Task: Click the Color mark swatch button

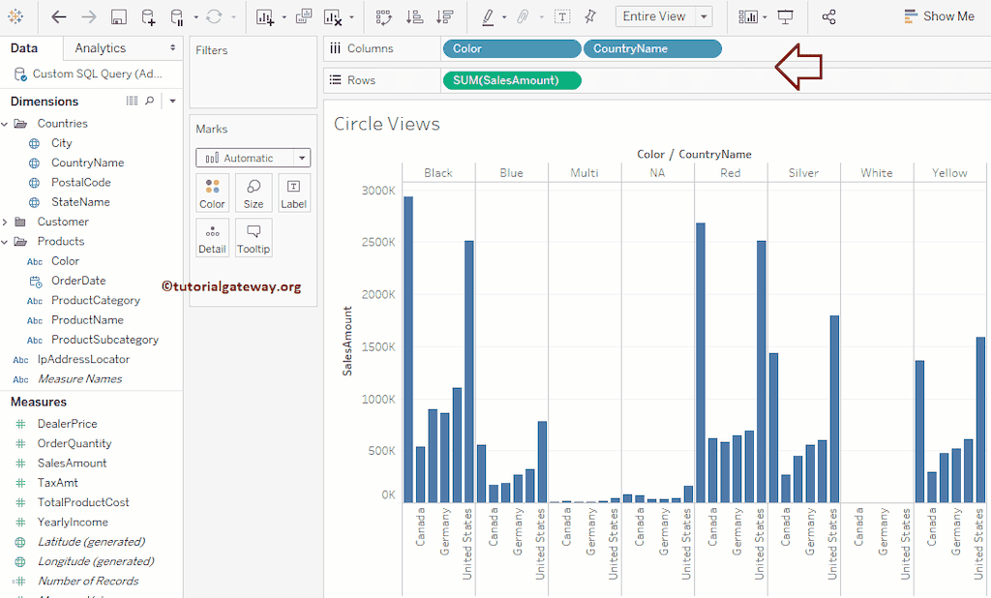Action: [212, 193]
